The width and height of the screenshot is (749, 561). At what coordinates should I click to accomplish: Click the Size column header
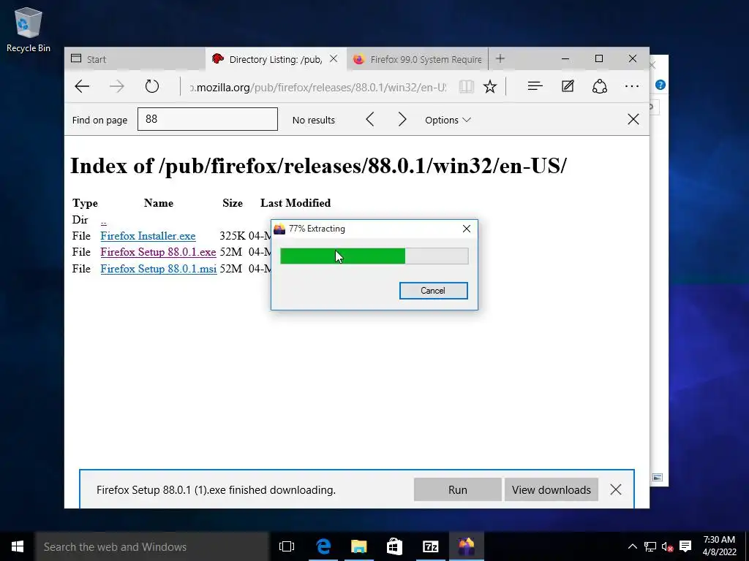[x=233, y=203]
